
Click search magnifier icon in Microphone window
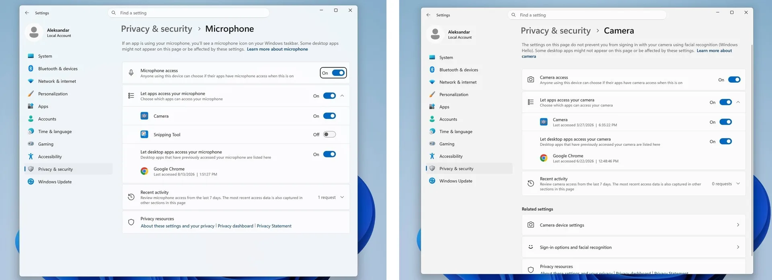tap(113, 13)
